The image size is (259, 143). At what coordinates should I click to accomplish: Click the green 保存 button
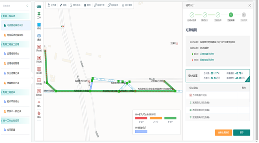click(x=241, y=132)
